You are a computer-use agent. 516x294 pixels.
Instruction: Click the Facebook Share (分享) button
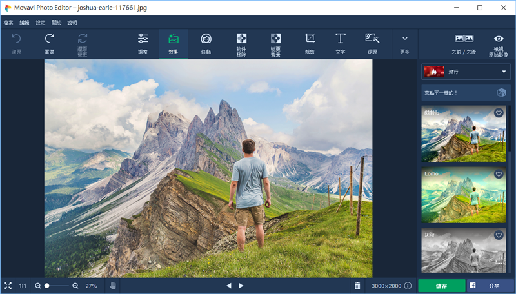point(491,286)
